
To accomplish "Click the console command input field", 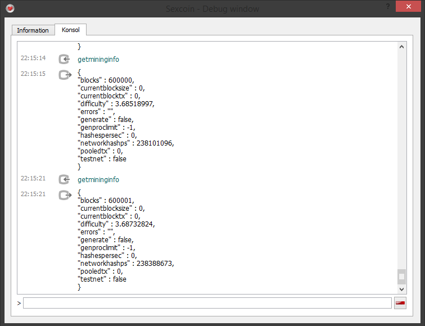I will coord(207,303).
